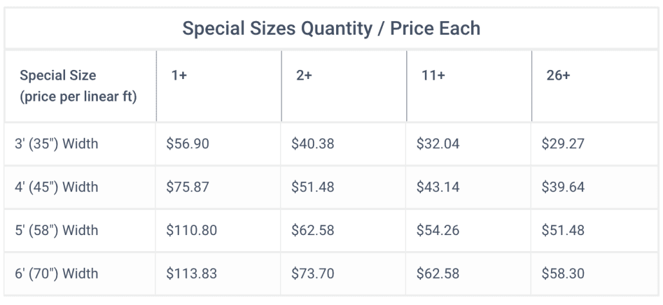This screenshot has width=663, height=305.
Task: Click the $113.83 price cell
Action: pos(192,274)
